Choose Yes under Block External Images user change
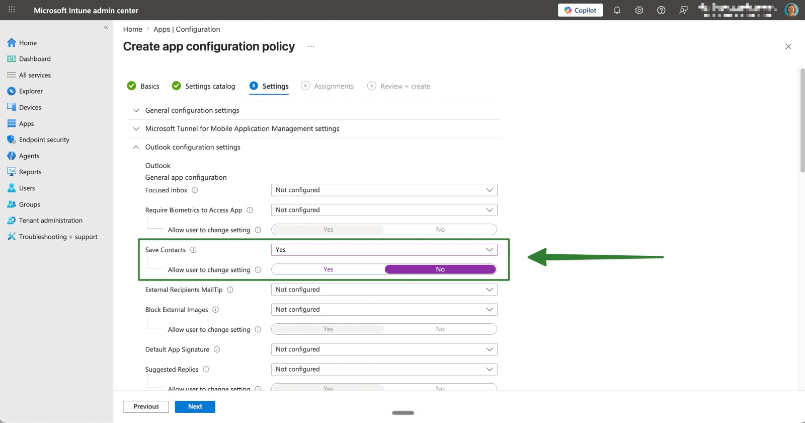 coord(328,329)
